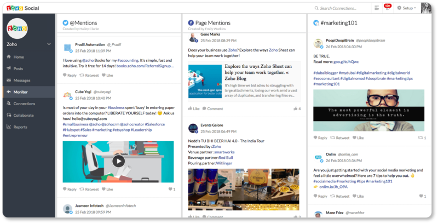Open the notifications icon with 10+ badge
Screen dimensions: 438x224
click(387, 8)
